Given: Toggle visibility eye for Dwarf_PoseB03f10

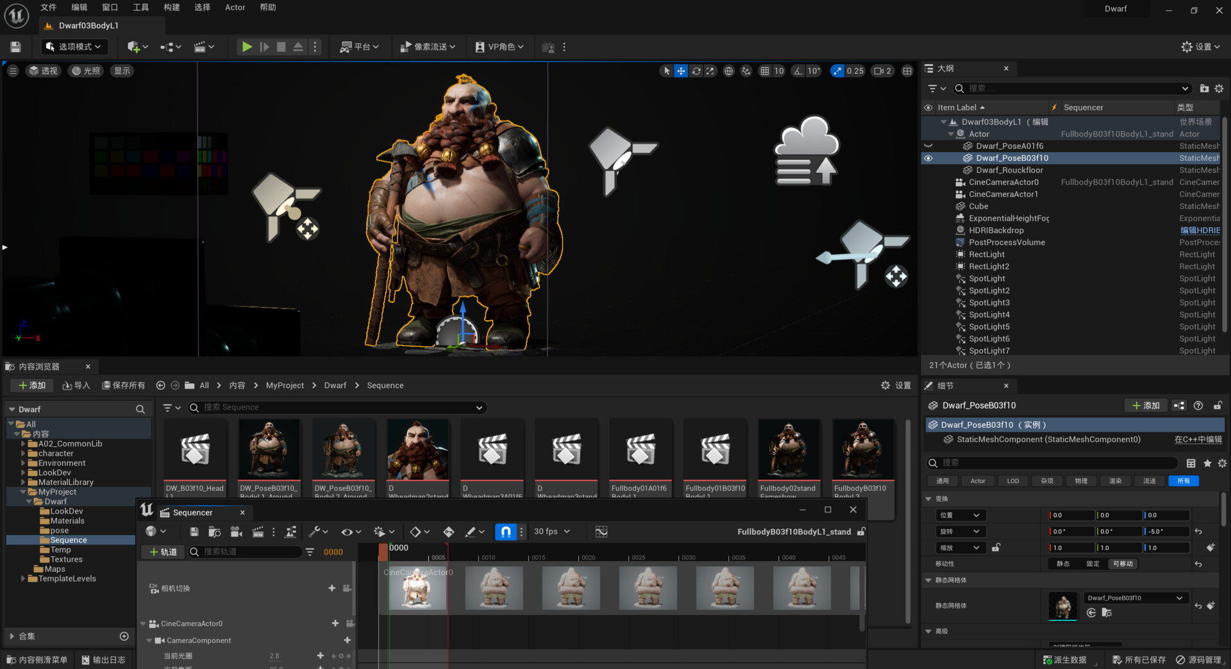Looking at the screenshot, I should tap(928, 158).
